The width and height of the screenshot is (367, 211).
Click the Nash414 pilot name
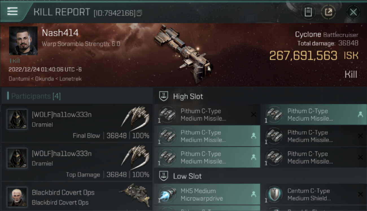click(60, 33)
